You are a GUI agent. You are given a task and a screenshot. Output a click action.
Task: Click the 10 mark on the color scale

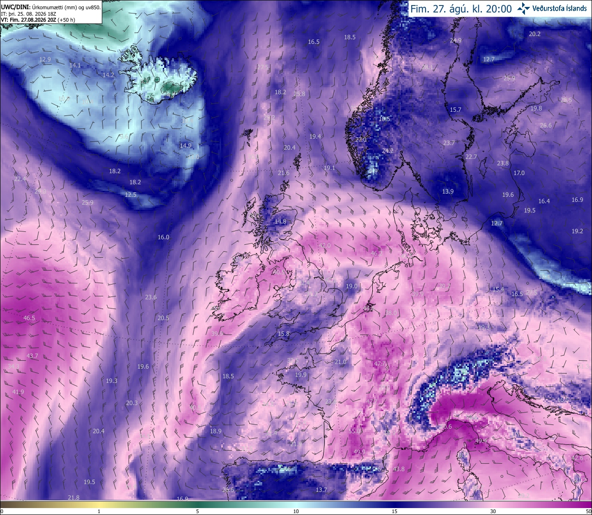point(296,511)
